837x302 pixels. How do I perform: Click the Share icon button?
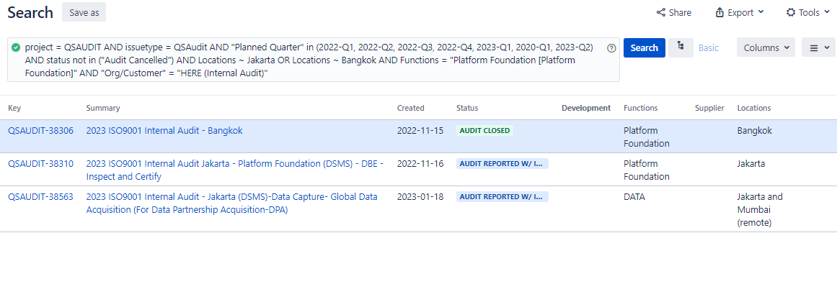[x=673, y=12]
